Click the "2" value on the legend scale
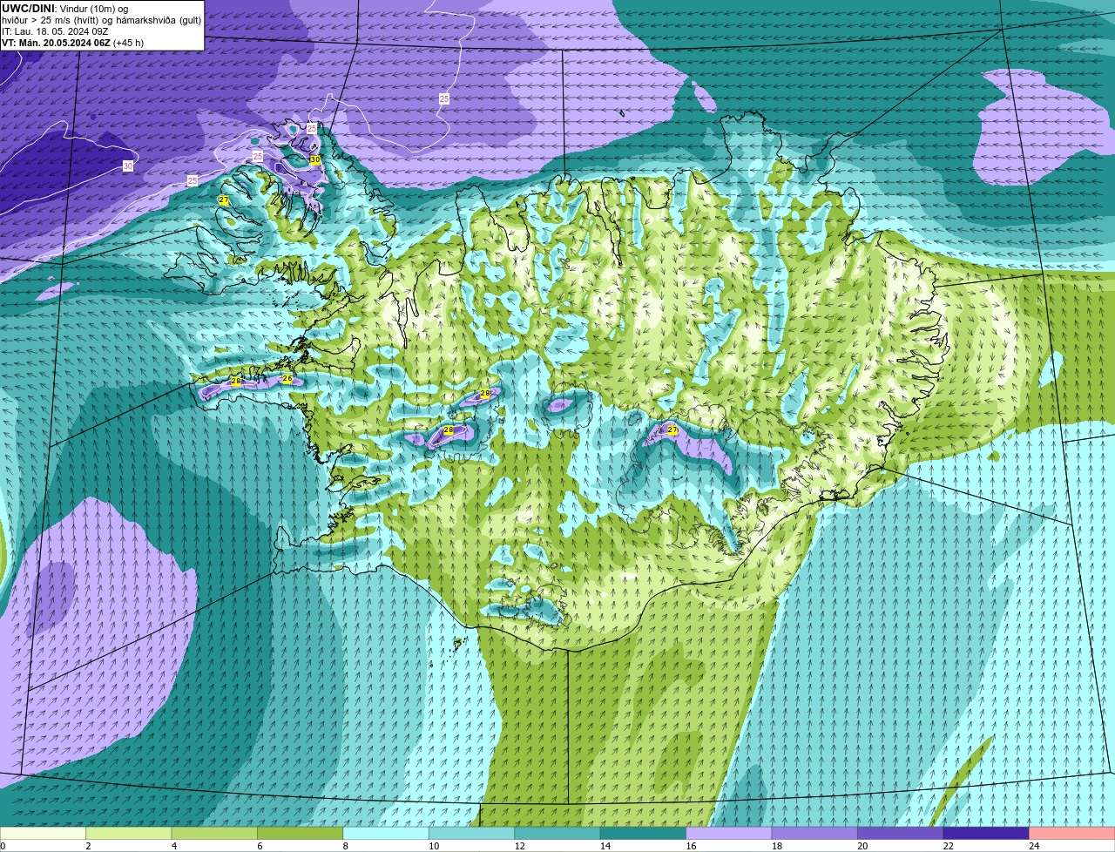The width and height of the screenshot is (1115, 852). [88, 846]
